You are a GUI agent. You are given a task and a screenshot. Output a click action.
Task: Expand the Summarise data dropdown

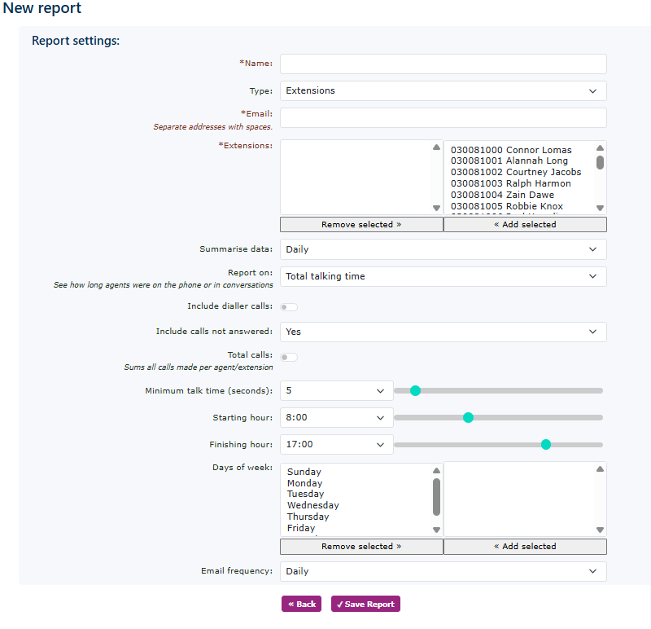click(443, 249)
